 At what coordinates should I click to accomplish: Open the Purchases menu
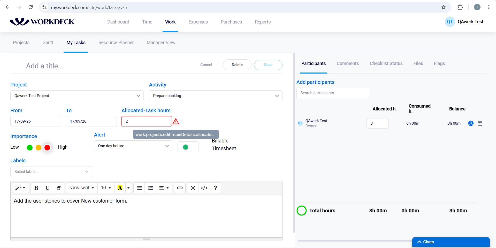[x=231, y=22]
